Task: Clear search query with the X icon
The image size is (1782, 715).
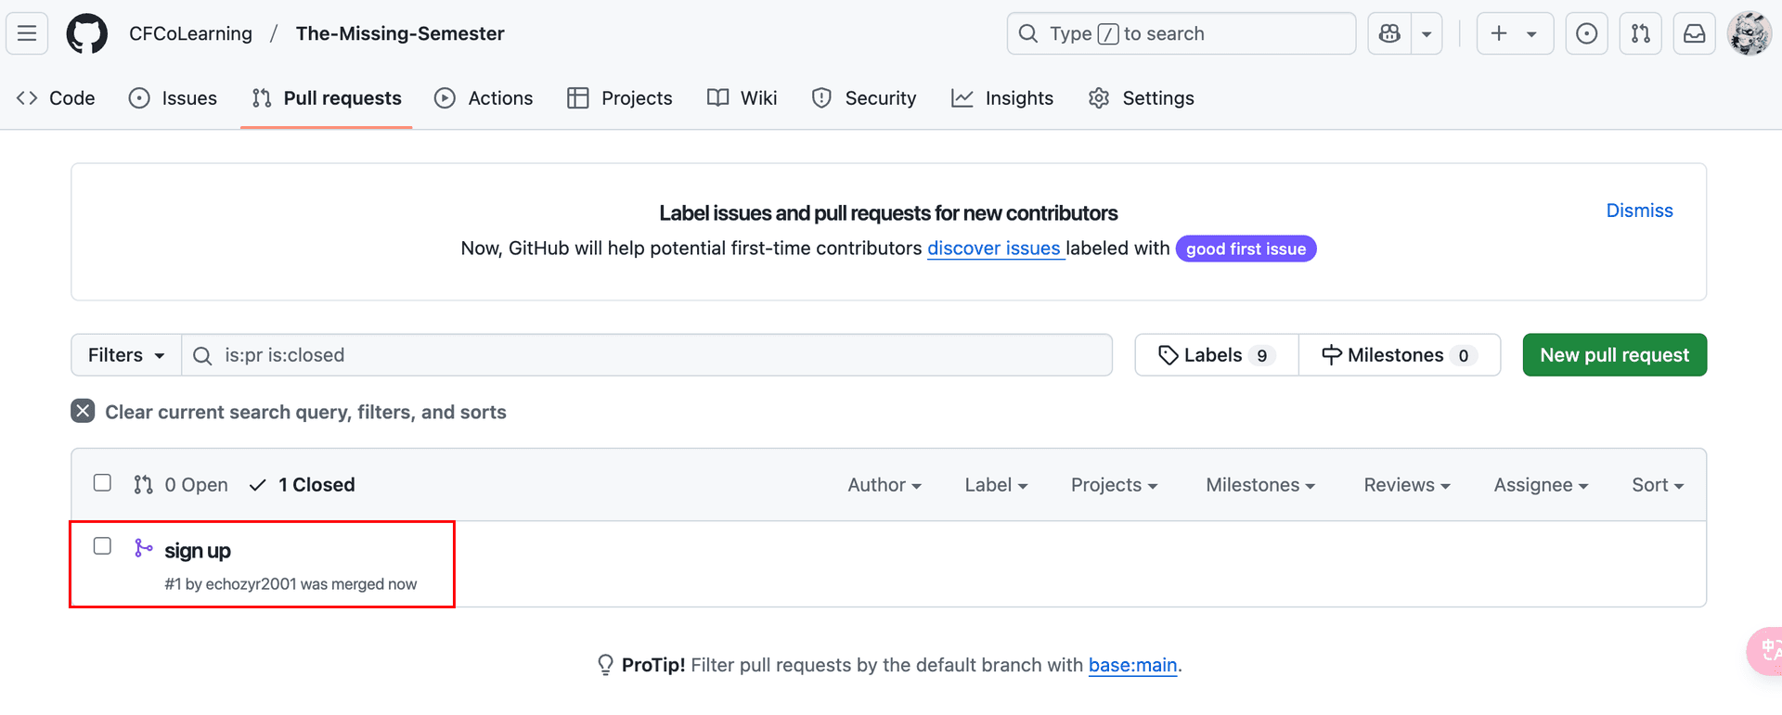Action: coord(83,411)
